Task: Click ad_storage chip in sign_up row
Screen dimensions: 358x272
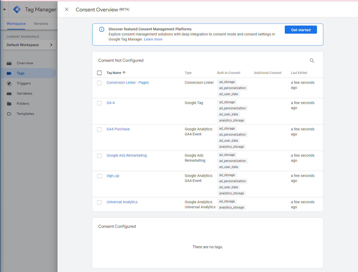Action: click(x=227, y=175)
